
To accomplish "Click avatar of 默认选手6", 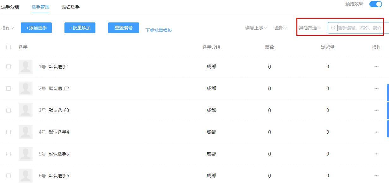I will coord(26,176).
